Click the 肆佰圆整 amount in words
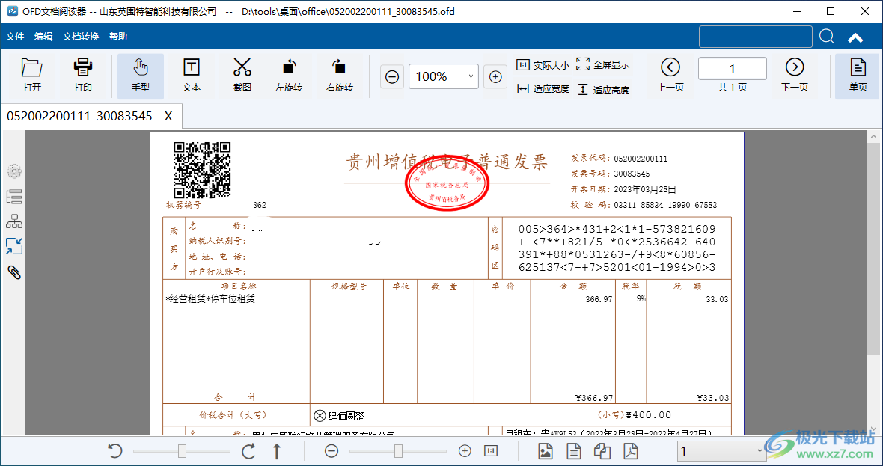Viewport: 883px width, 466px height. coord(346,416)
